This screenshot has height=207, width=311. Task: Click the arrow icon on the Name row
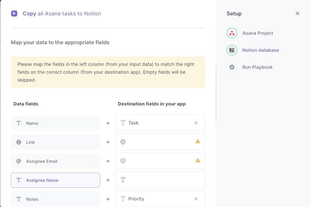click(108, 123)
